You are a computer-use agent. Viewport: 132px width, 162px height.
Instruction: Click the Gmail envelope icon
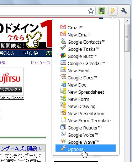[x=63, y=27]
